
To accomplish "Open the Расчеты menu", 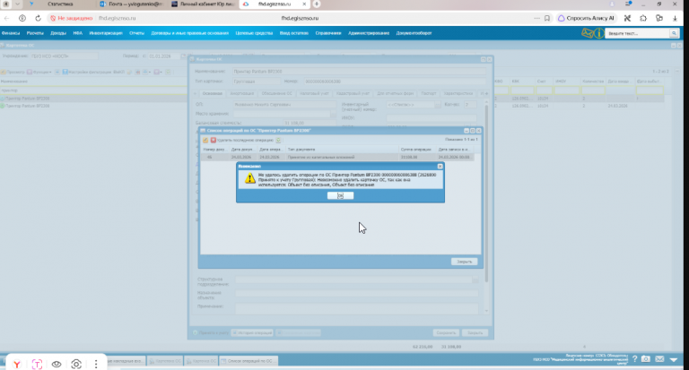I will 35,33.
